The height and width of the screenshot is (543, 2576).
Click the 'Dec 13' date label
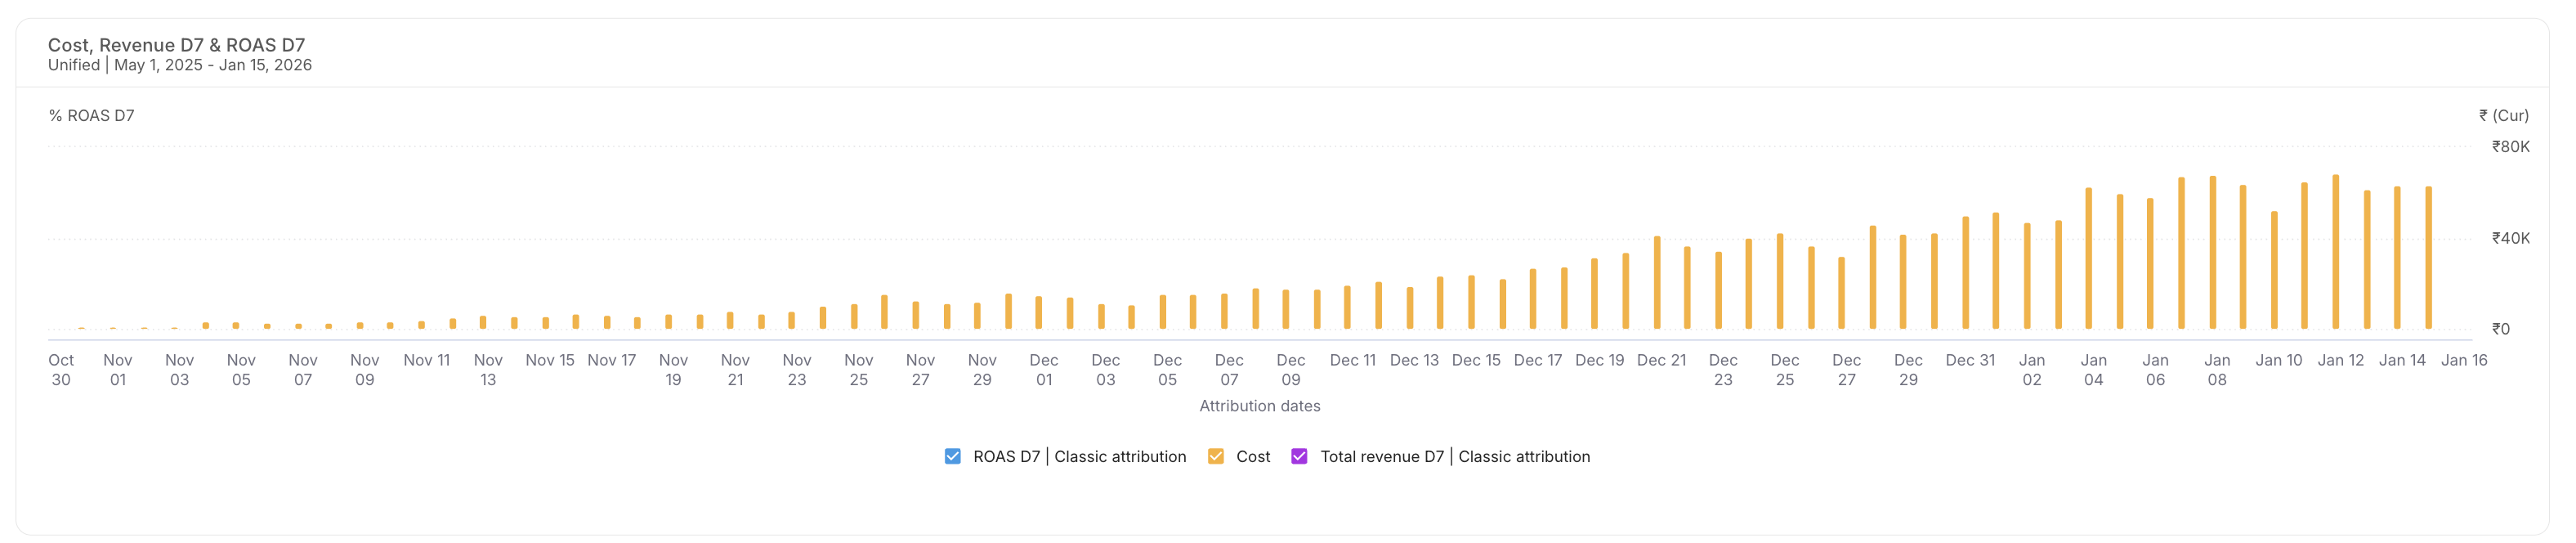[x=1414, y=360]
